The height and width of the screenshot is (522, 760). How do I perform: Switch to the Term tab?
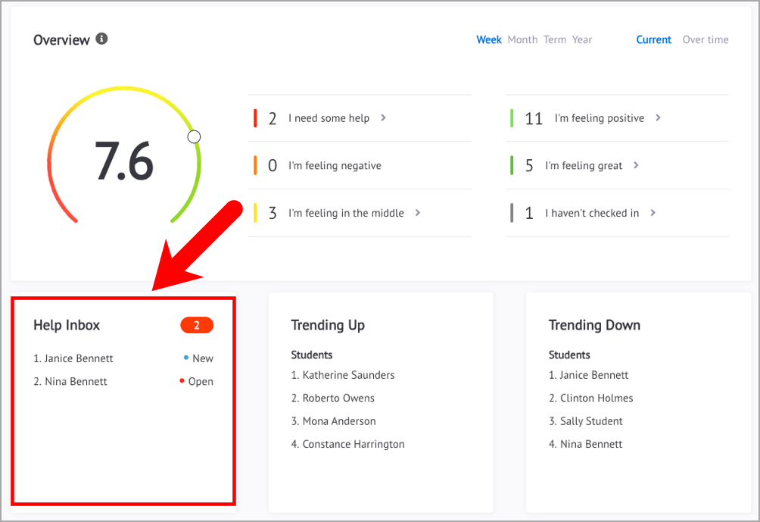[555, 40]
